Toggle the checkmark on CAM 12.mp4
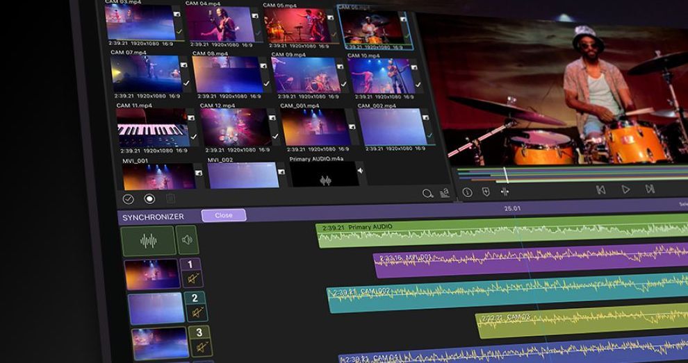This screenshot has height=363, width=688. (x=275, y=137)
